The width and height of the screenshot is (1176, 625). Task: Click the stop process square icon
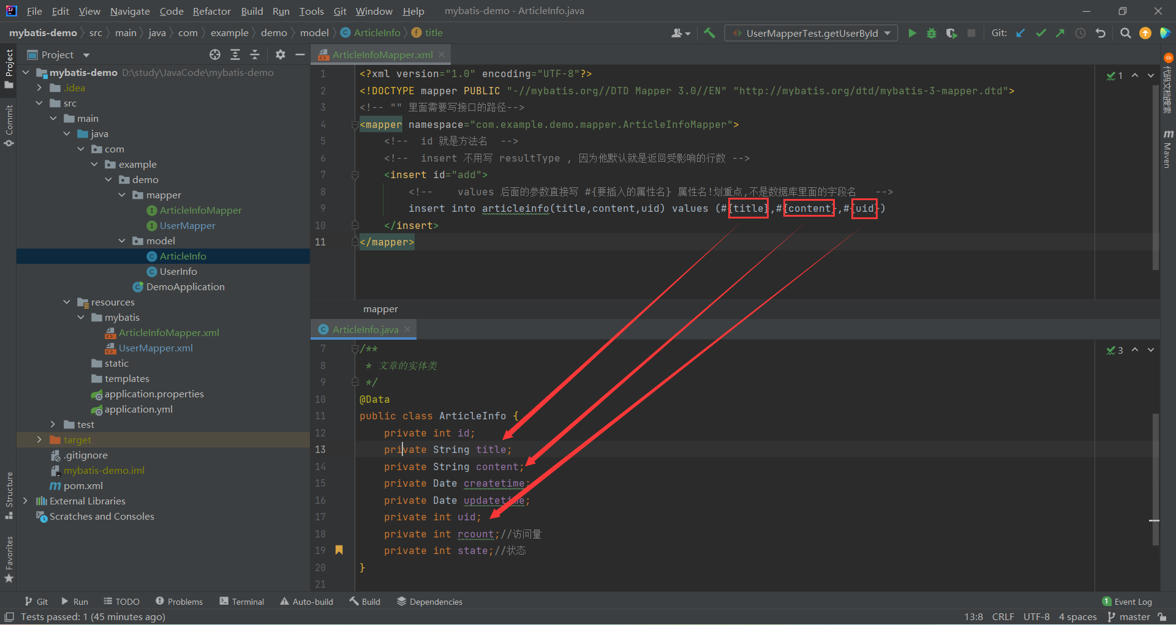(x=971, y=33)
